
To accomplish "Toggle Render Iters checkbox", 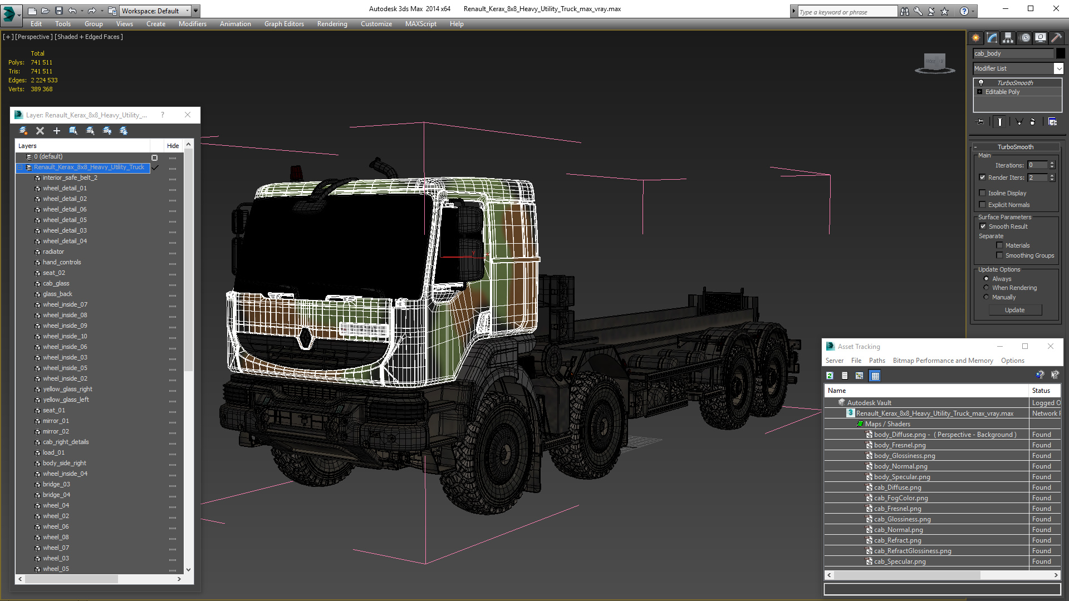I will [x=983, y=178].
